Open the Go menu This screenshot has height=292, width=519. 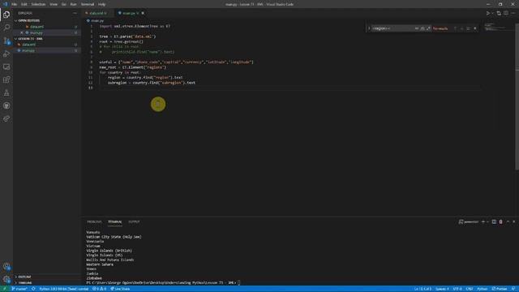pyautogui.click(x=63, y=4)
